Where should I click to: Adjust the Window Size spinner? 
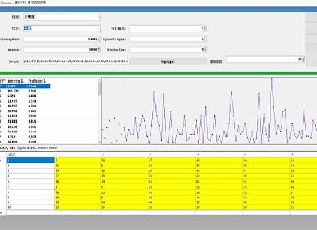tap(204, 50)
